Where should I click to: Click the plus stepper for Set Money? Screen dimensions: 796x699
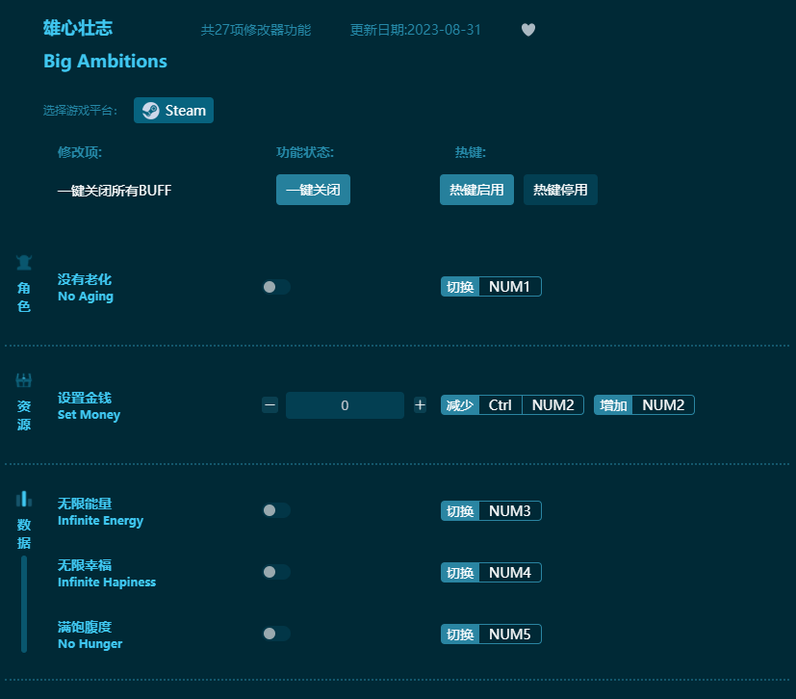pos(420,404)
